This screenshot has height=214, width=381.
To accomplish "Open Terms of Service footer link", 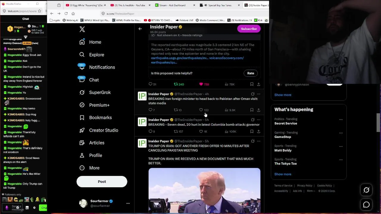I will tap(283, 186).
